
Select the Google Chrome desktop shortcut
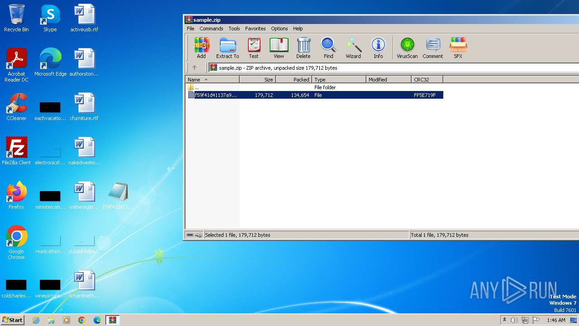click(x=16, y=242)
